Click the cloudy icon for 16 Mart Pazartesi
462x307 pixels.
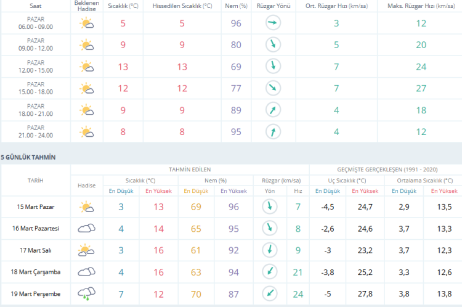tap(86, 228)
